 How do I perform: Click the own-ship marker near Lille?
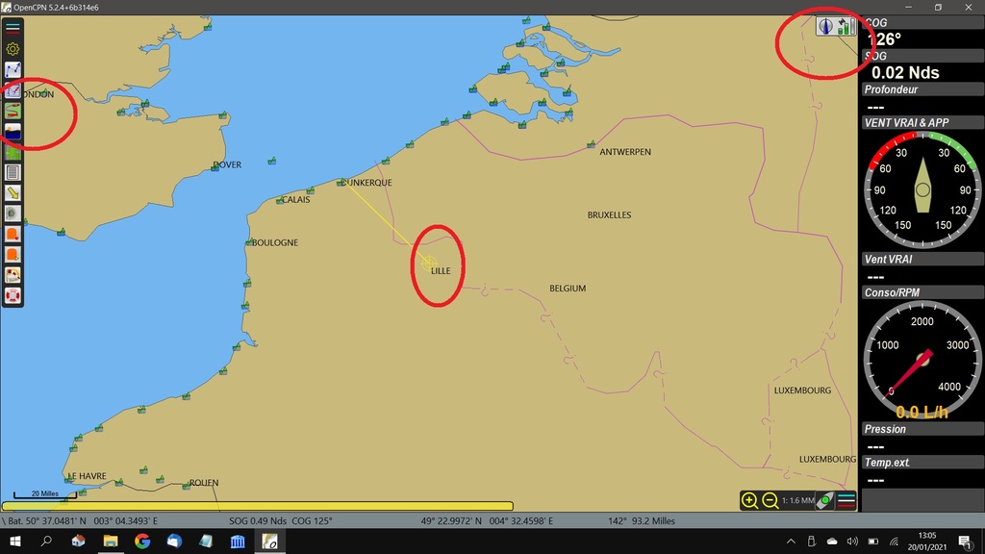429,263
